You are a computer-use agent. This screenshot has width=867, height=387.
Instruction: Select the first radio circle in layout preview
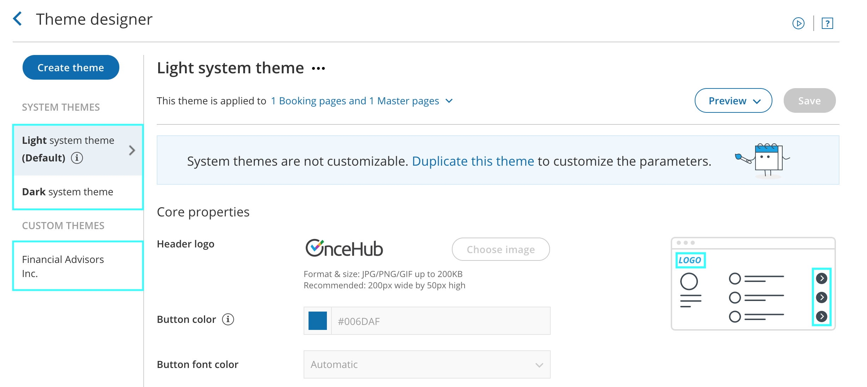(735, 279)
